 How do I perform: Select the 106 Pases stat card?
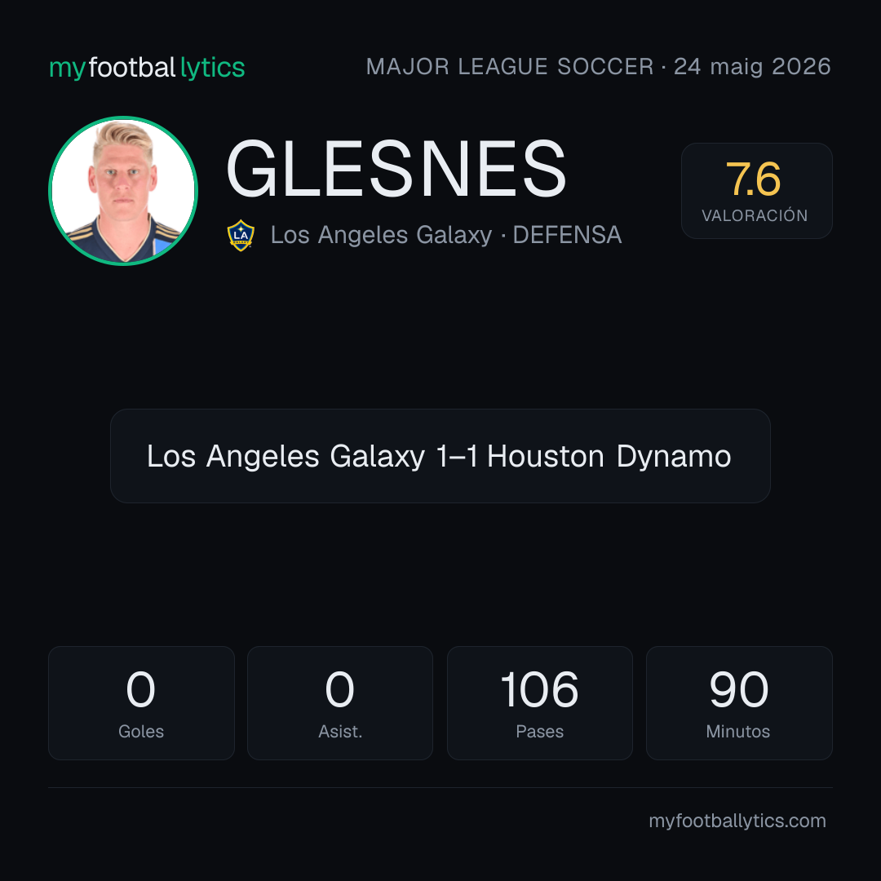tap(539, 703)
